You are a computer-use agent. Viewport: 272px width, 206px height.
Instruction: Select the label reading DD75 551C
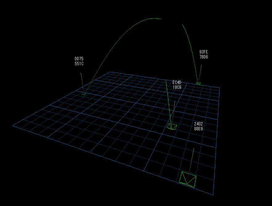79,61
